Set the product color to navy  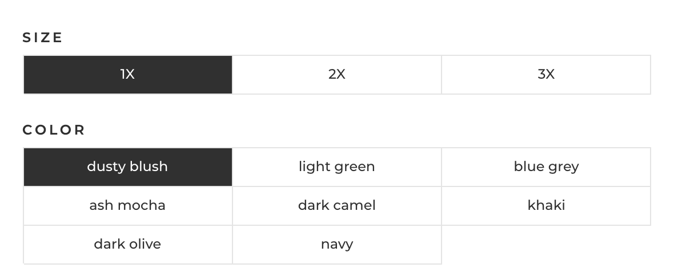point(337,245)
